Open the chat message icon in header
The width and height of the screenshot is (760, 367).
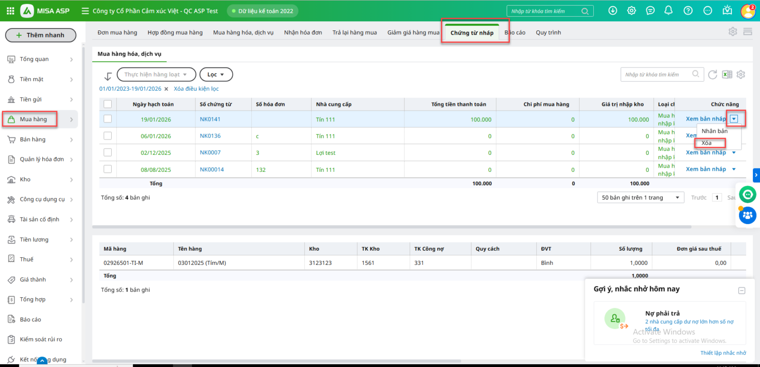pos(650,10)
